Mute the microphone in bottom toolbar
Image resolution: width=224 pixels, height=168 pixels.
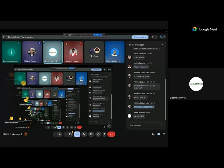(60, 134)
